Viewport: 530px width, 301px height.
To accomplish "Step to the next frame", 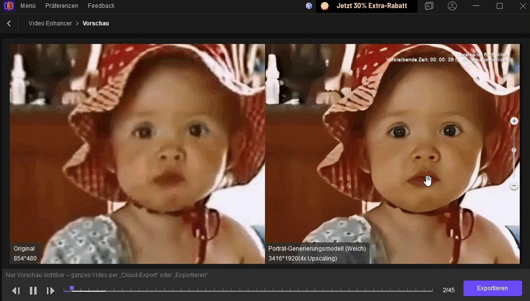I will click(50, 291).
